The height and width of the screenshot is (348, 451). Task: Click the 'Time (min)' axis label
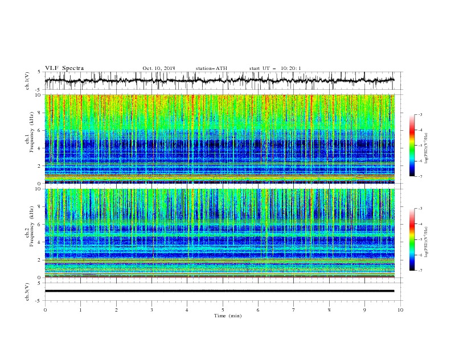[228, 316]
